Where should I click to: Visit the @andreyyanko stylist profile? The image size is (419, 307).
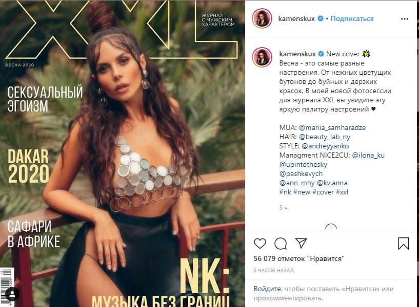click(325, 146)
